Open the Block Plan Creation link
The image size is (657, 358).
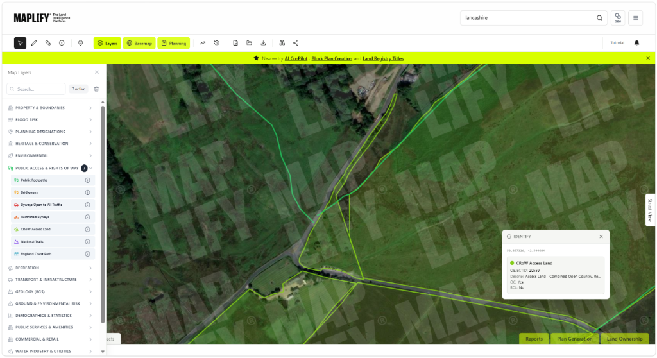pyautogui.click(x=332, y=58)
